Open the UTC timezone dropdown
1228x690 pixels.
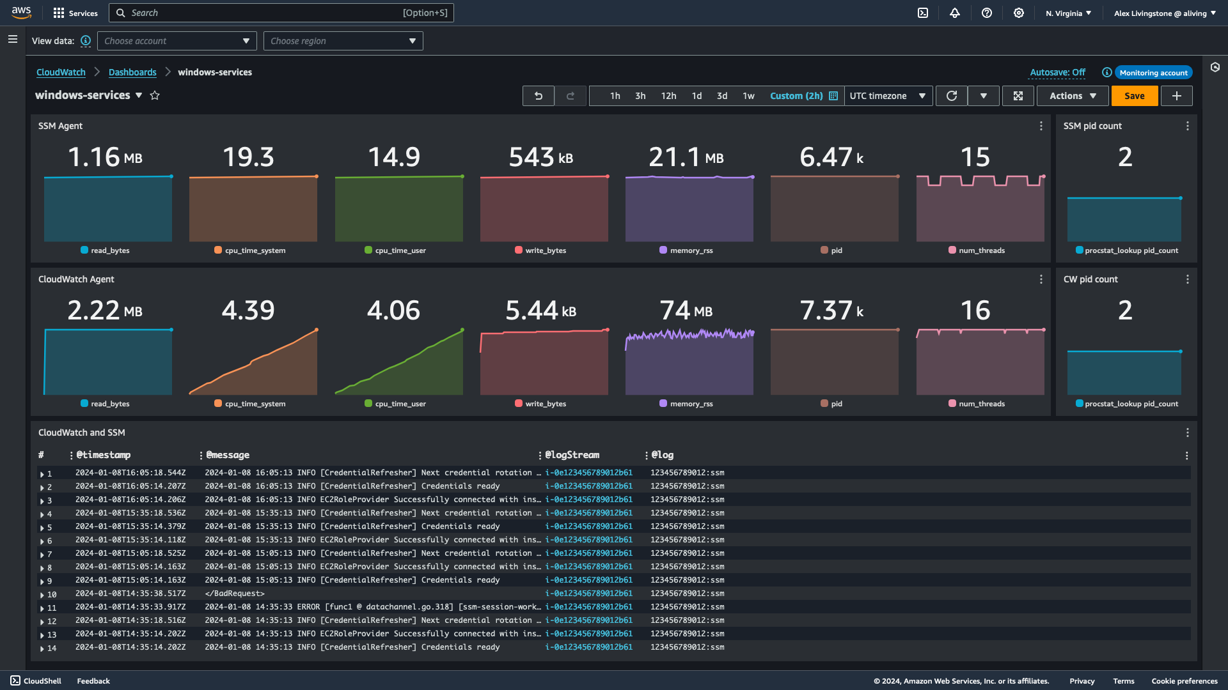click(886, 95)
